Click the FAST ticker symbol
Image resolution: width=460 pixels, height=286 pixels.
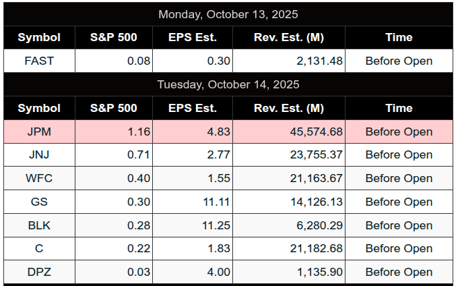pos(39,61)
